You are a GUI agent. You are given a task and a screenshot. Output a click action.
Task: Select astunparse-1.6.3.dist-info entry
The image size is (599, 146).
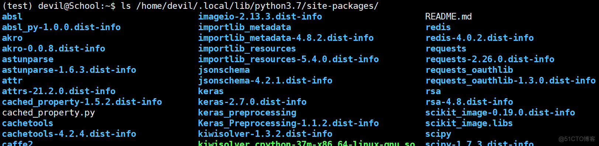(x=69, y=70)
